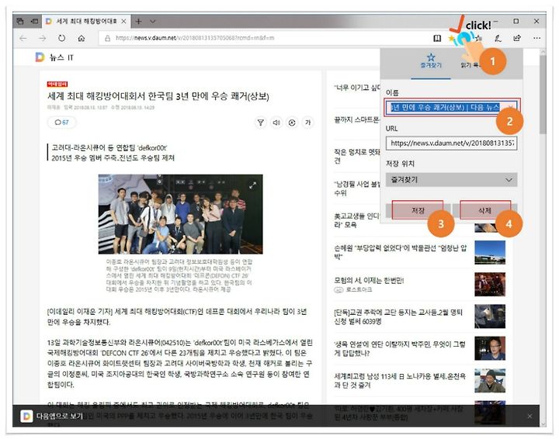
Task: Show the tab preview set-aside icon
Action: (x=20, y=22)
